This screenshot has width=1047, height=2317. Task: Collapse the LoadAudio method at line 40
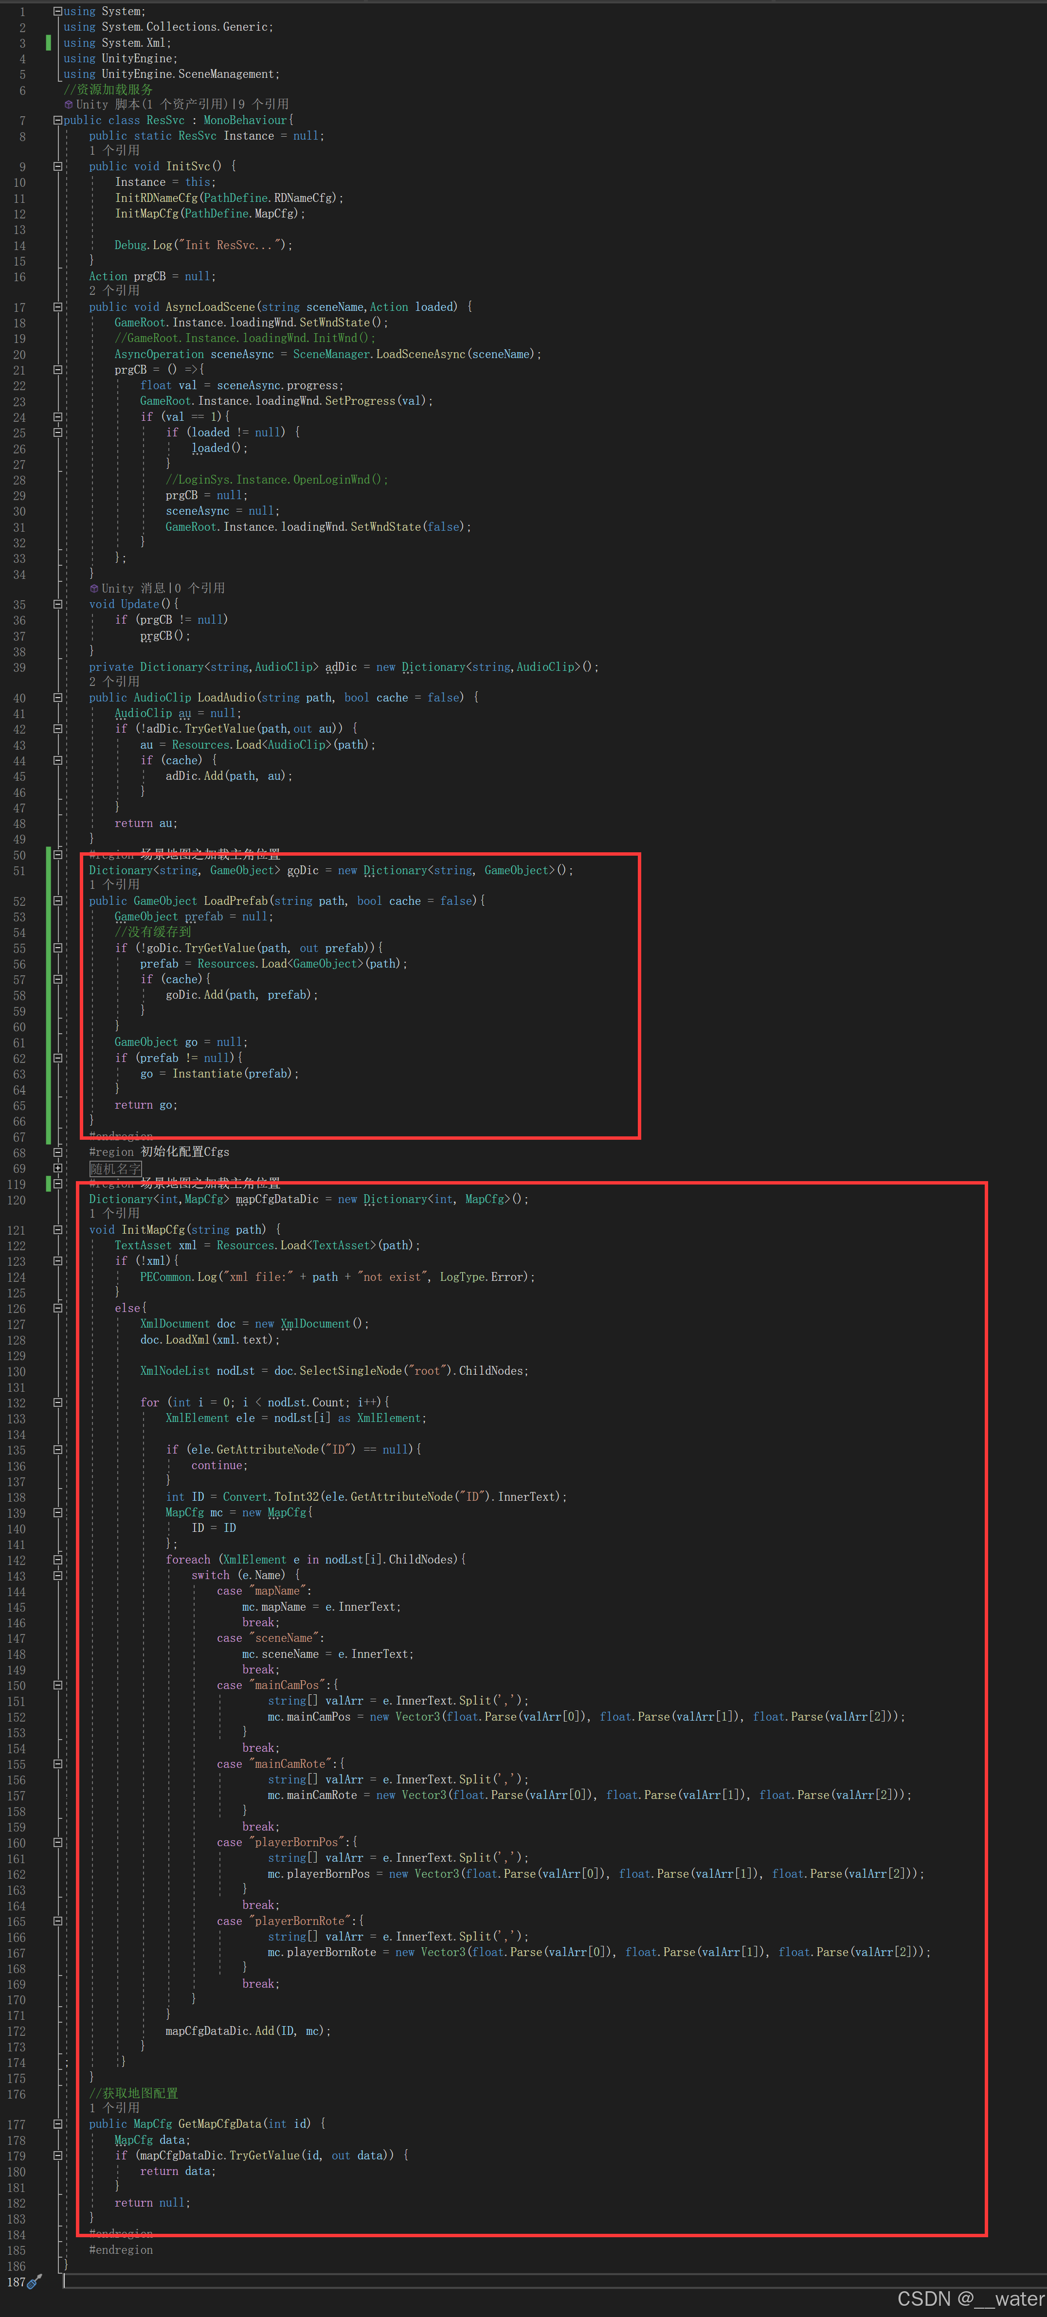[57, 697]
